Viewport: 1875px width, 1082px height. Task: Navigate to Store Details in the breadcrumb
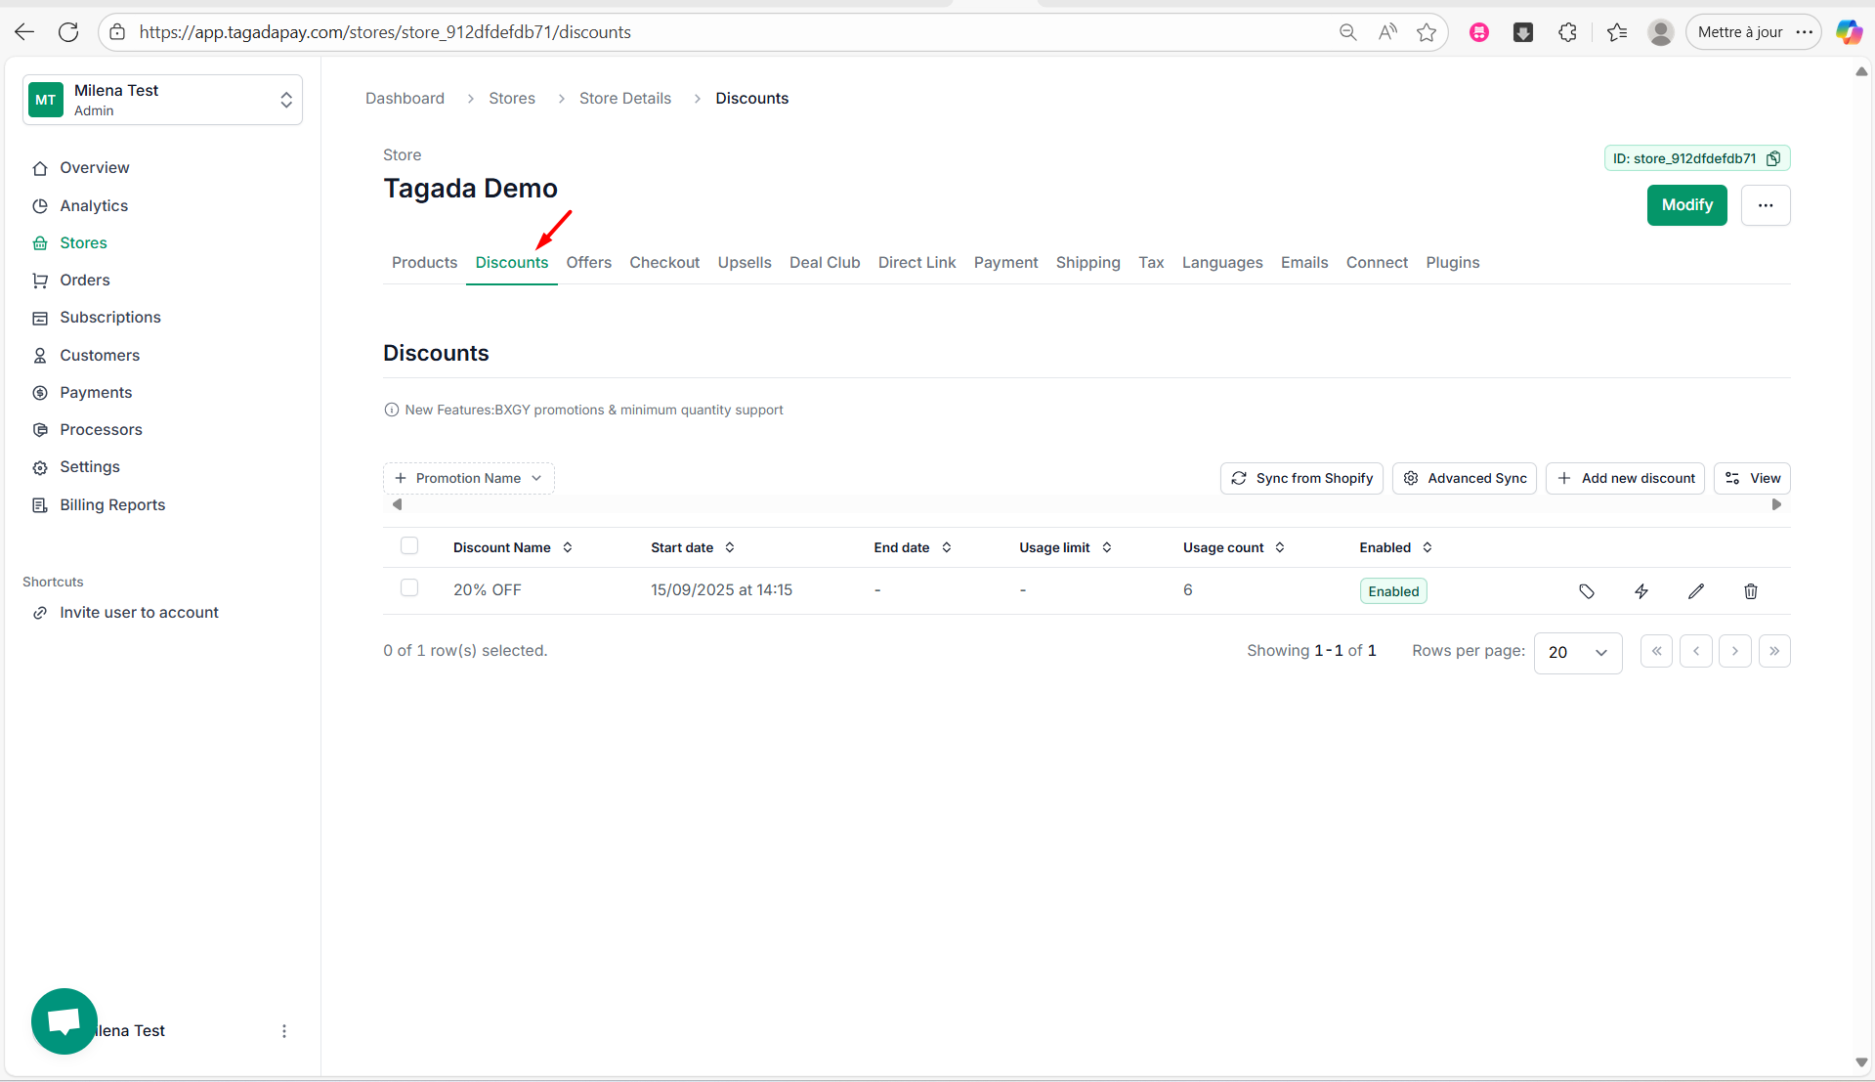tap(625, 98)
